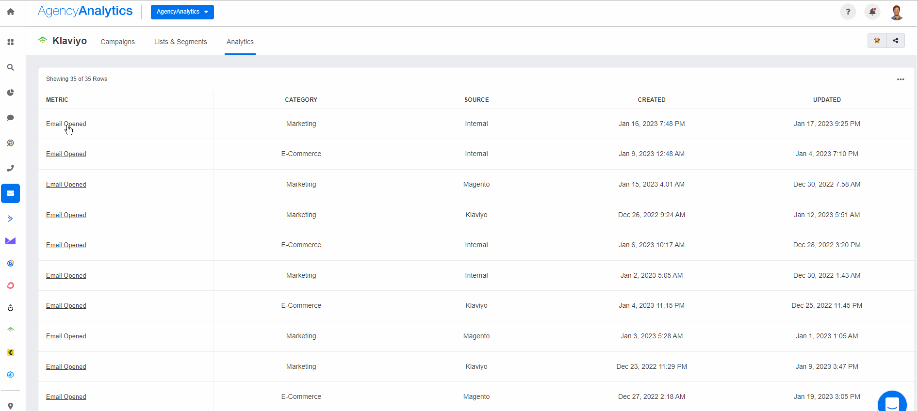Click the magnifying glass icon in the sidebar
Image resolution: width=918 pixels, height=411 pixels.
10,67
